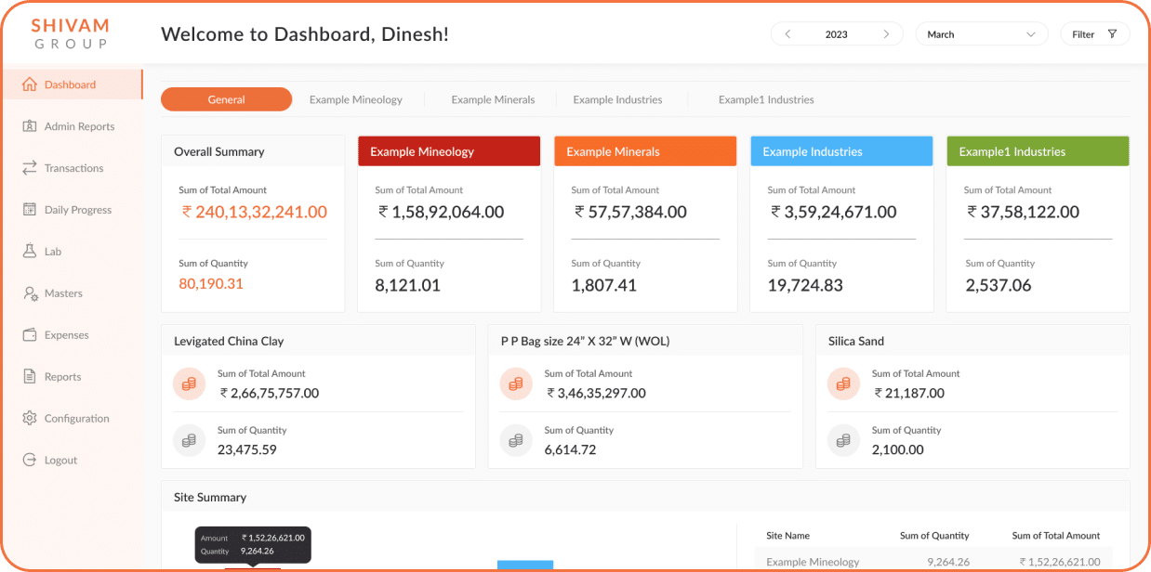The width and height of the screenshot is (1151, 572).
Task: Open the Reports sidebar menu item
Action: coord(62,377)
